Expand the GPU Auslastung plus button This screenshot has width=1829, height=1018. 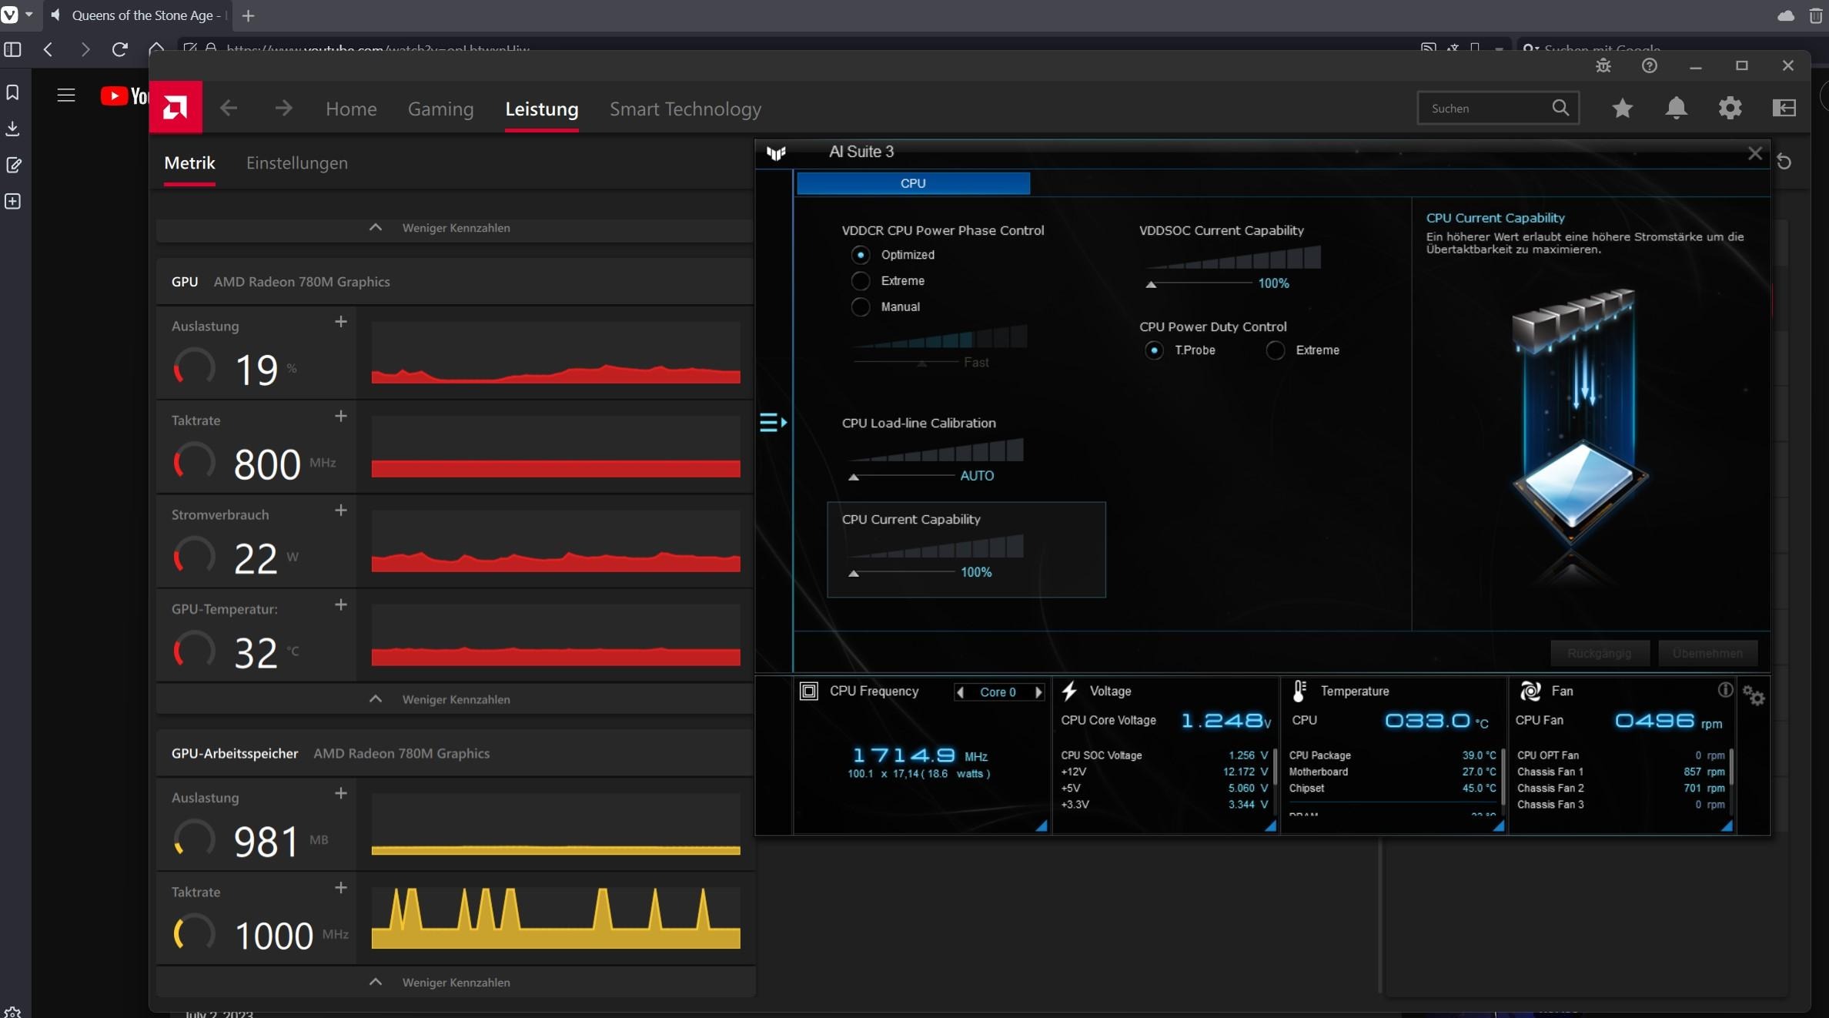(x=341, y=322)
